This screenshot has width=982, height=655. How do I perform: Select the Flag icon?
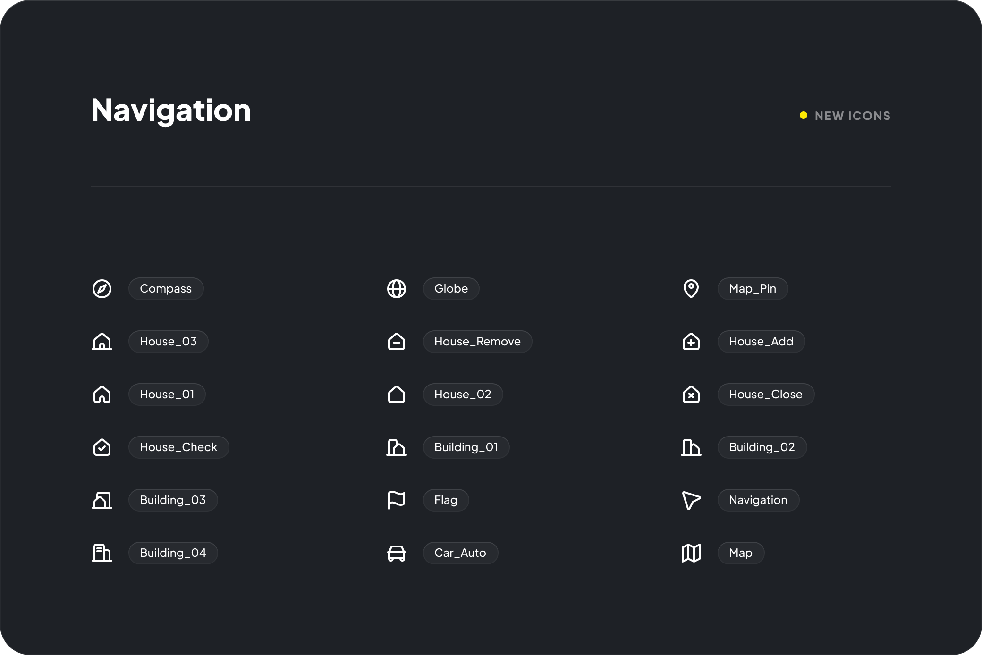click(x=397, y=500)
